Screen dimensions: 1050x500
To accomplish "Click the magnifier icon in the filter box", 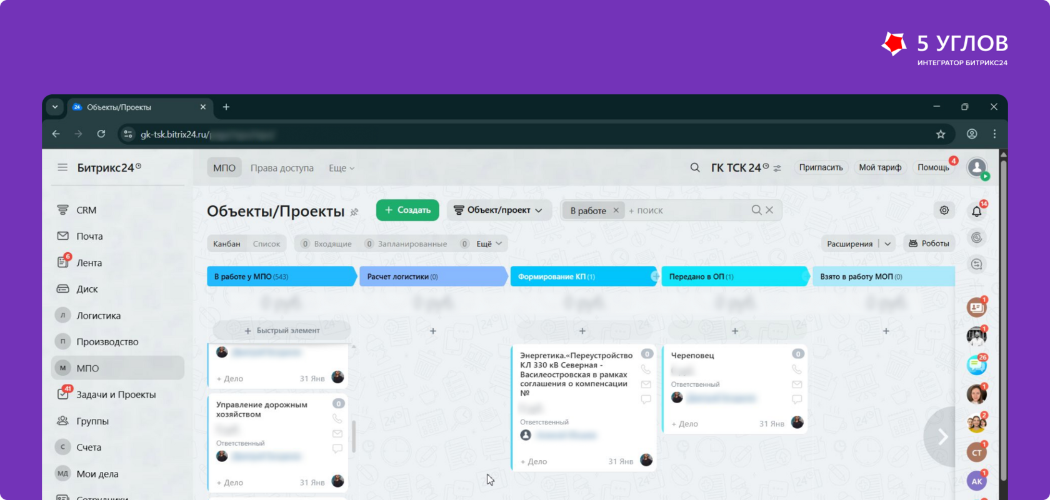I will click(x=756, y=210).
